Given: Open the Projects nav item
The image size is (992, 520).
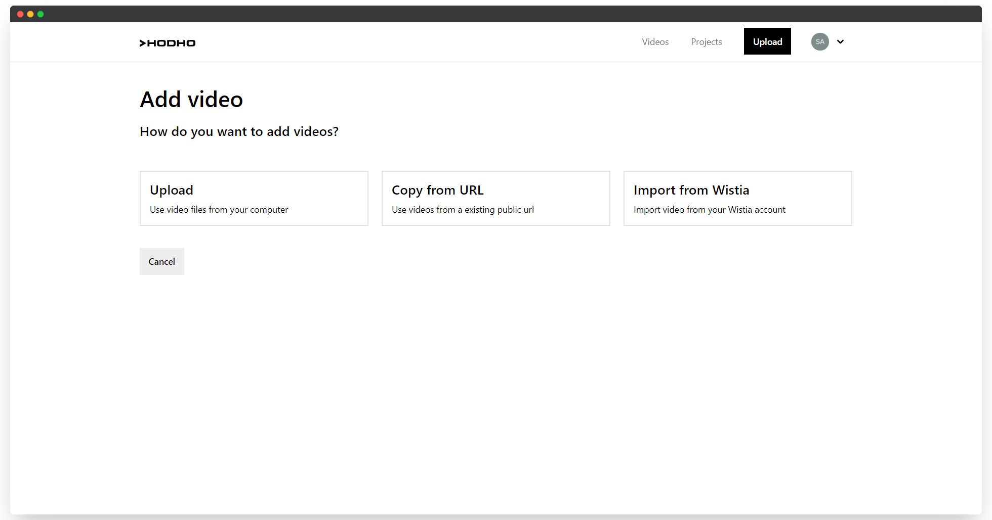Looking at the screenshot, I should coord(706,42).
